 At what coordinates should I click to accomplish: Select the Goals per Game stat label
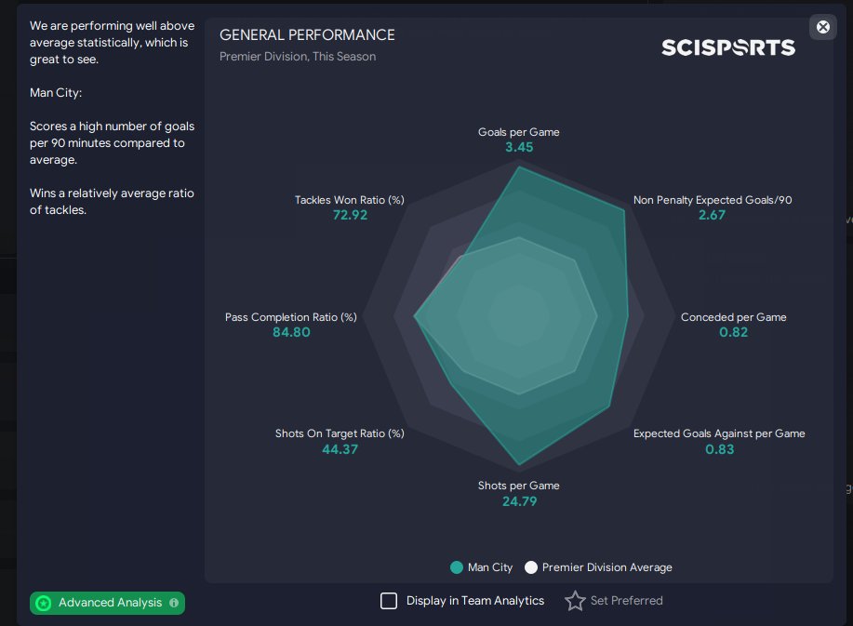(518, 132)
